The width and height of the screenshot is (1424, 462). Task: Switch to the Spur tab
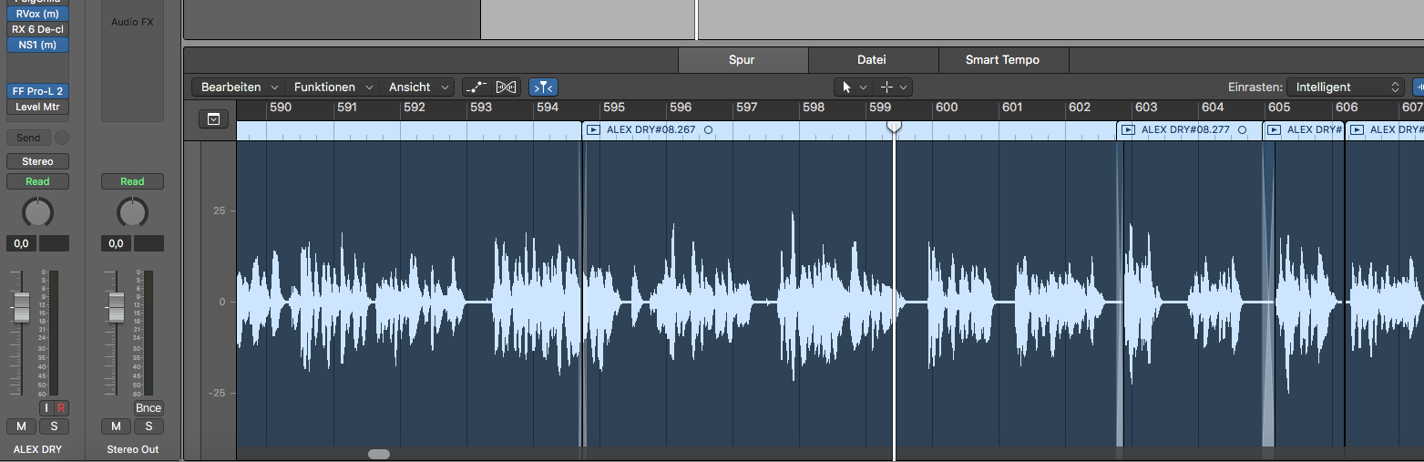point(743,60)
